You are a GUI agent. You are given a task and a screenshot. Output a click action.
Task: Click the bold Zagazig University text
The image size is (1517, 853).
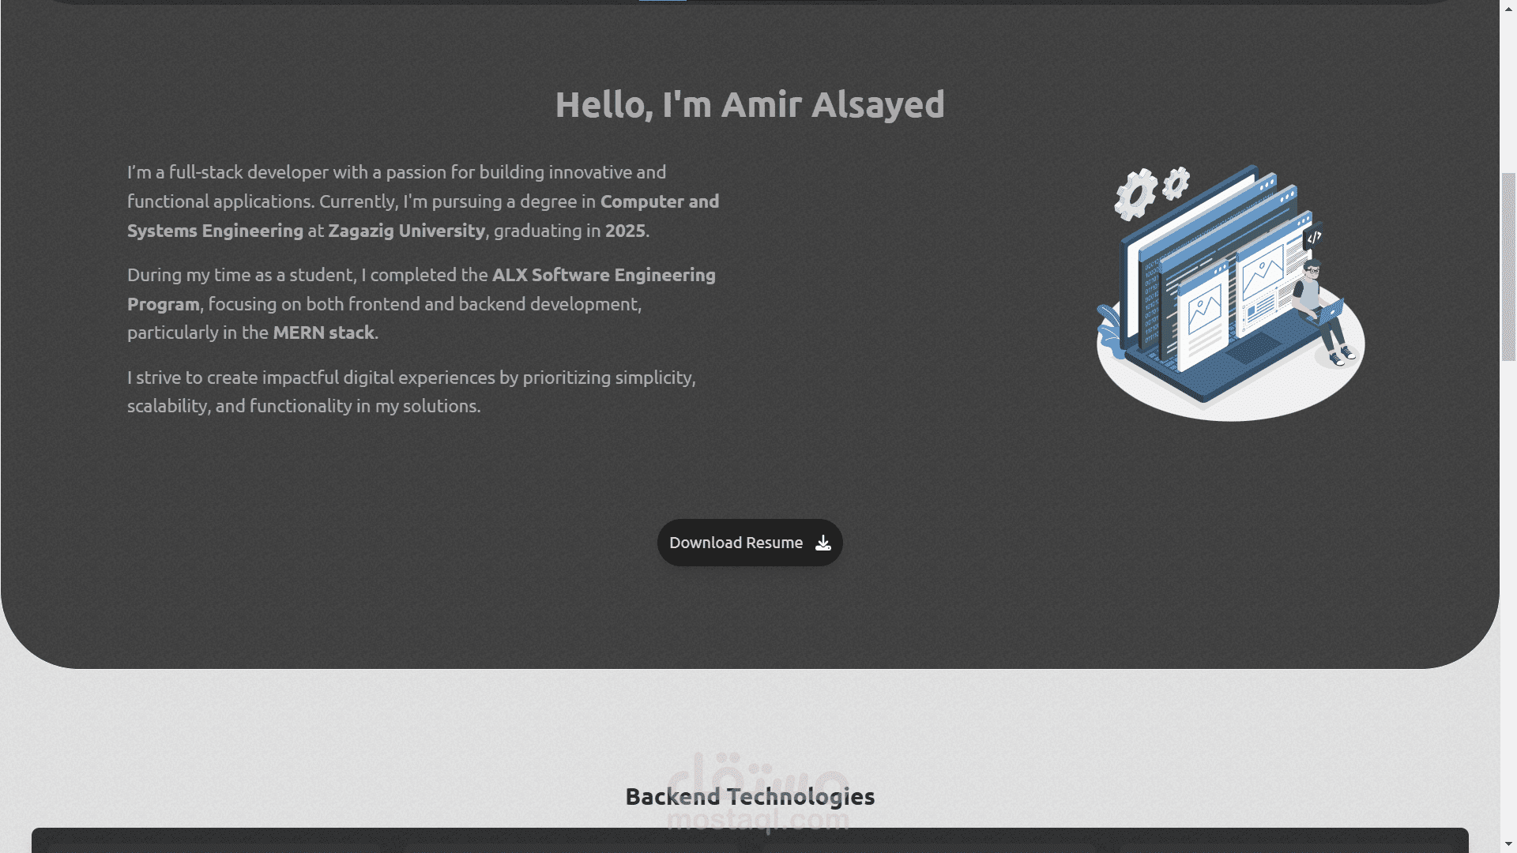point(407,231)
